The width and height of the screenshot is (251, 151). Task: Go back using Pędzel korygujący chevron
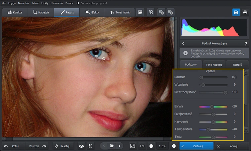[183, 44]
